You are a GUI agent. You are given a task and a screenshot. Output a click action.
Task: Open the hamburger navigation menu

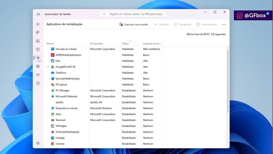[x=38, y=24]
